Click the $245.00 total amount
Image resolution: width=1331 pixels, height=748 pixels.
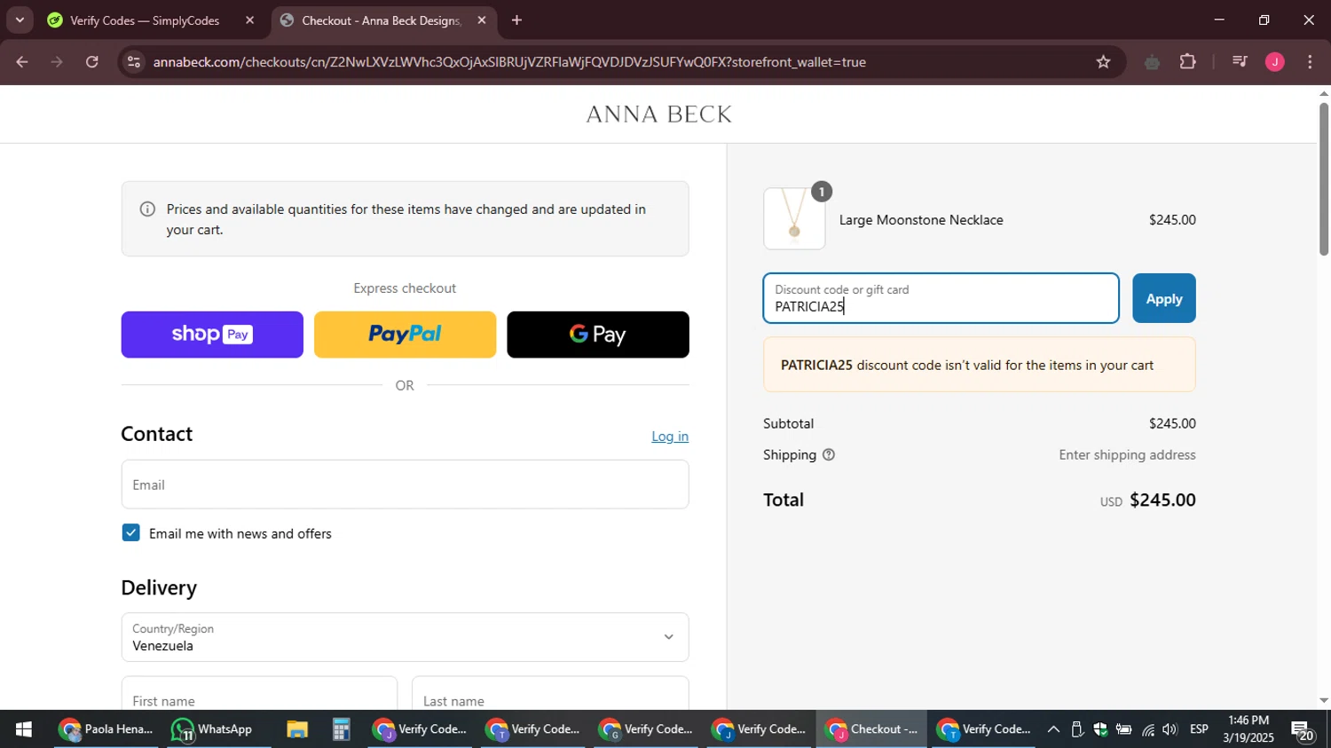pyautogui.click(x=1162, y=500)
